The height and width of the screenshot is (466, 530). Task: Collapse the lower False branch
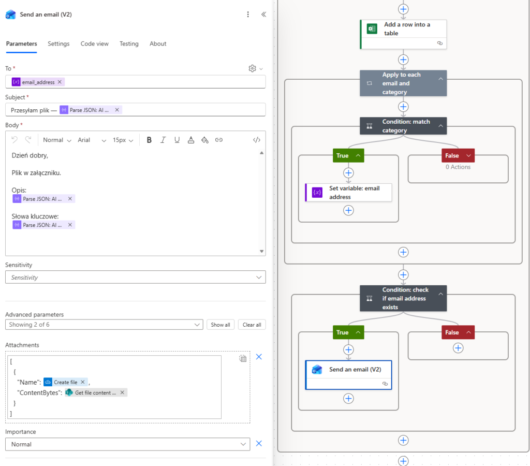468,332
